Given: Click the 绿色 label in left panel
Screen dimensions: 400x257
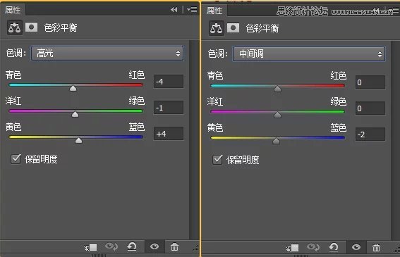Looking at the screenshot, I should point(136,101).
